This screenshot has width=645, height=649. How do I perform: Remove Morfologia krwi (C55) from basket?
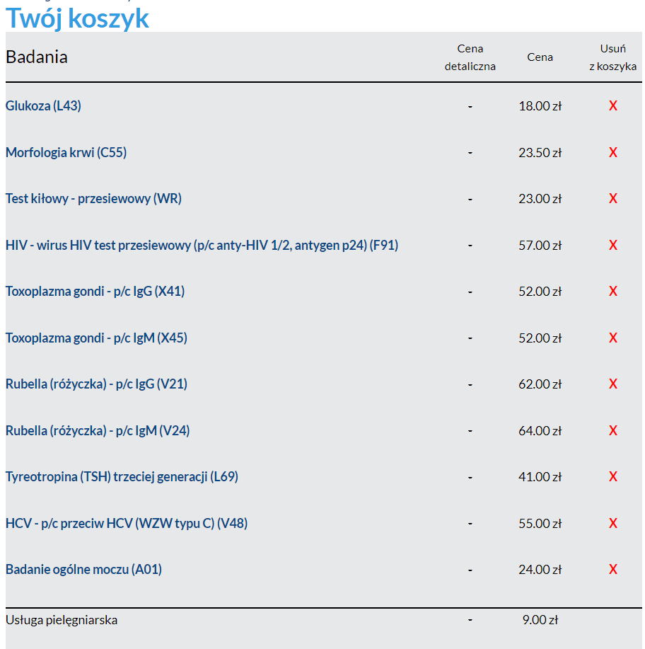coord(613,153)
